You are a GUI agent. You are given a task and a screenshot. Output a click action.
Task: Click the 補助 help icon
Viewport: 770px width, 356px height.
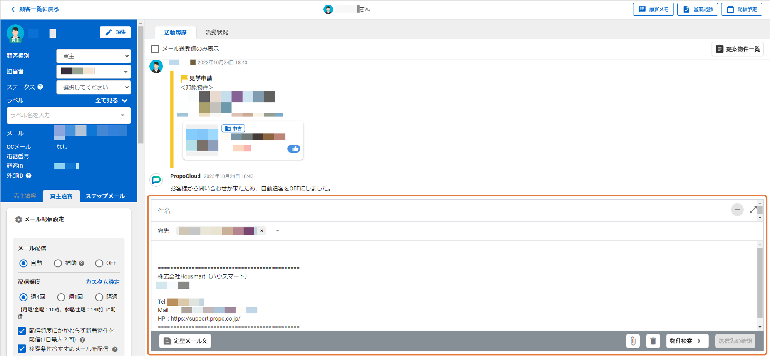click(x=82, y=263)
